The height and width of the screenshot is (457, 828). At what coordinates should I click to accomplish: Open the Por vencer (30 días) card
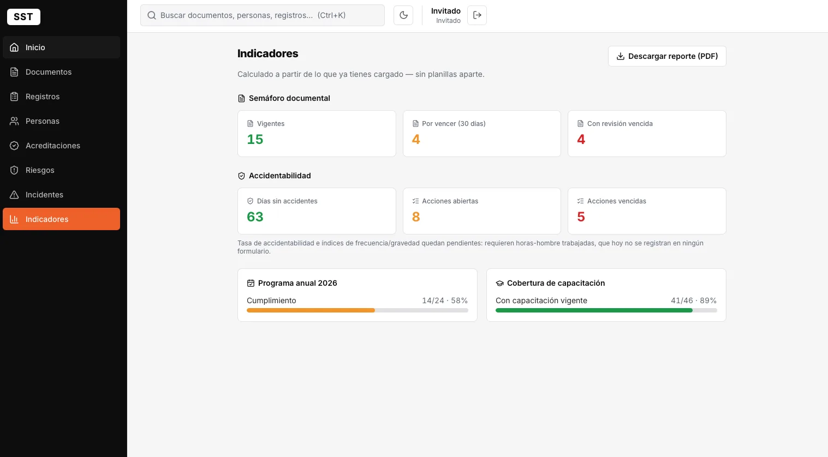pyautogui.click(x=482, y=134)
